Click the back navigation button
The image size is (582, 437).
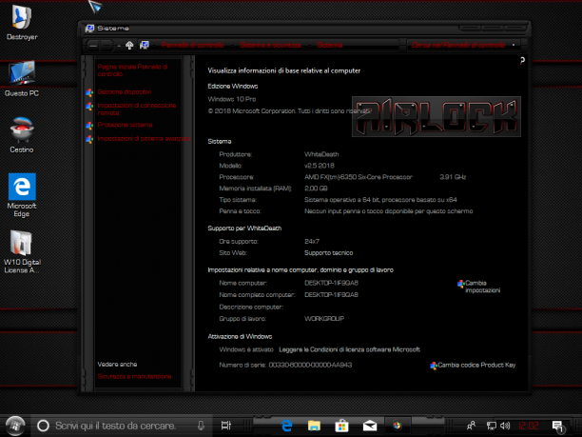coord(93,46)
